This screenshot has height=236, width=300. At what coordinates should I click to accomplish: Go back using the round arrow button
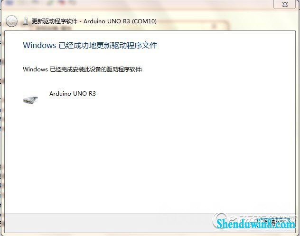coord(11,21)
